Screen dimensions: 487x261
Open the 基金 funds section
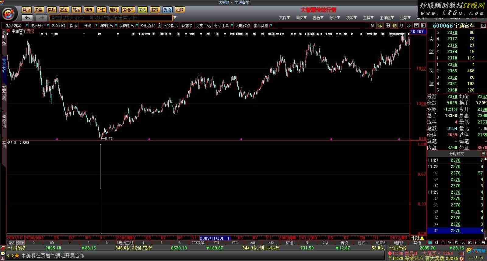(x=64, y=10)
